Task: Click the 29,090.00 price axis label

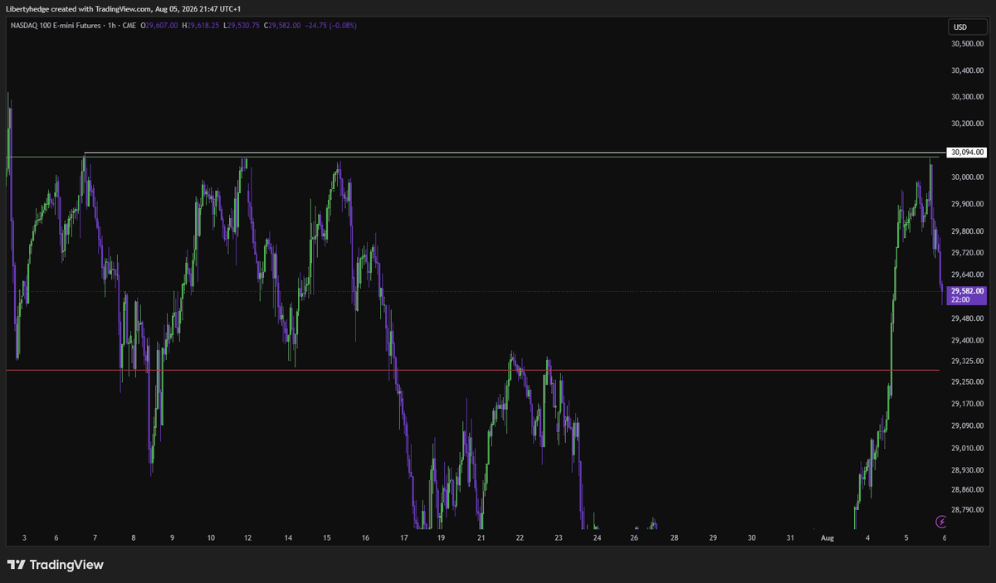Action: tap(968, 426)
